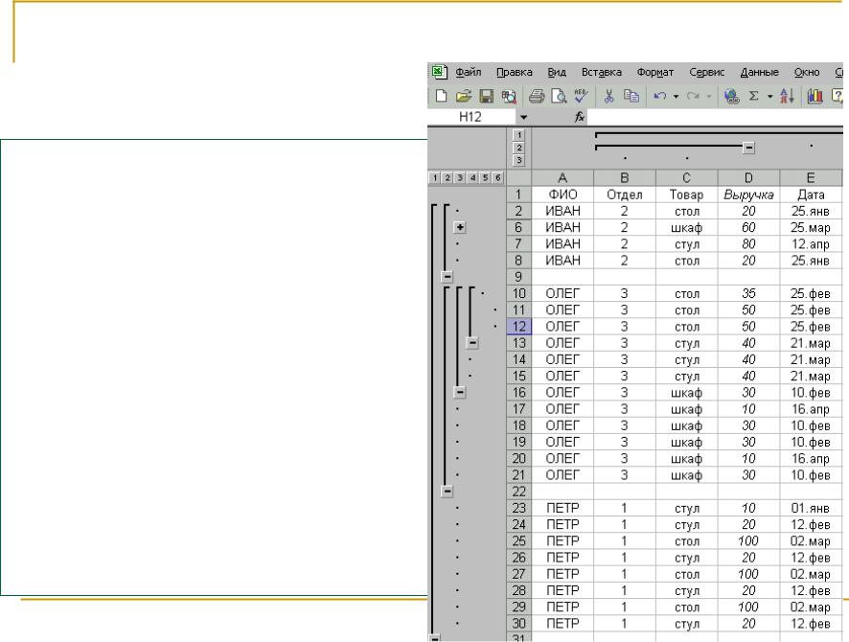Click the Excel document icon in menu bar

[439, 72]
